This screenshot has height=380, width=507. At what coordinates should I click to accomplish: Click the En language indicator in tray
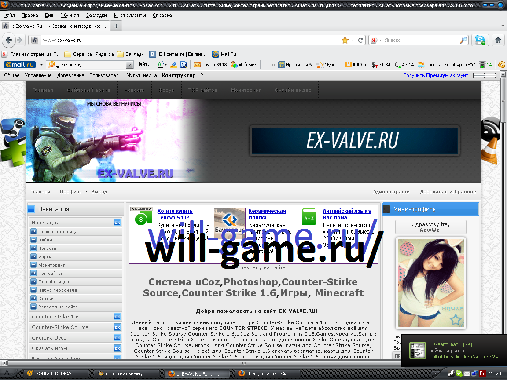click(x=483, y=373)
